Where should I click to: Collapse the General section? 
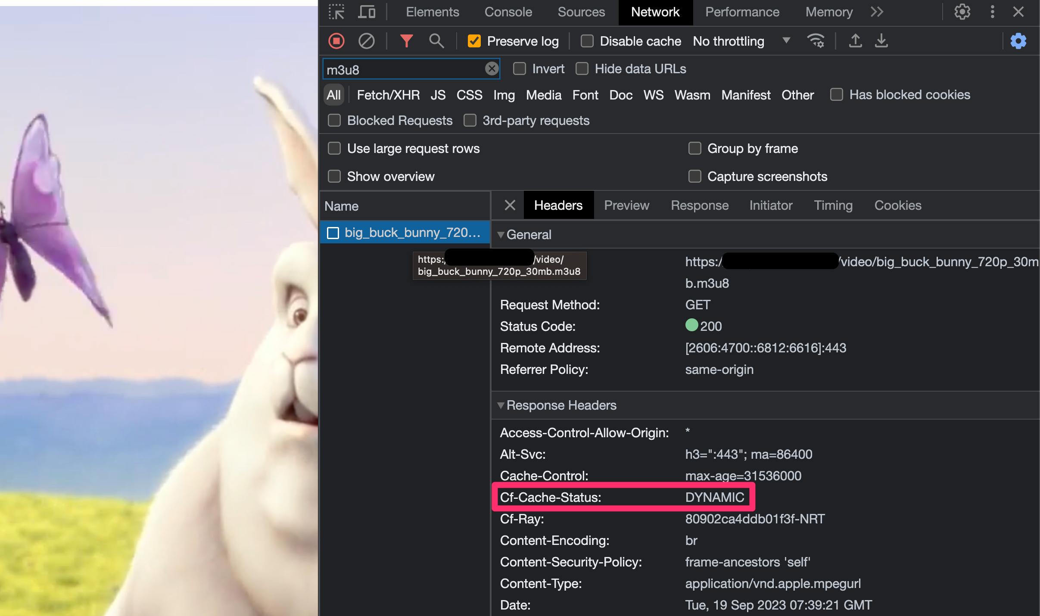point(501,235)
